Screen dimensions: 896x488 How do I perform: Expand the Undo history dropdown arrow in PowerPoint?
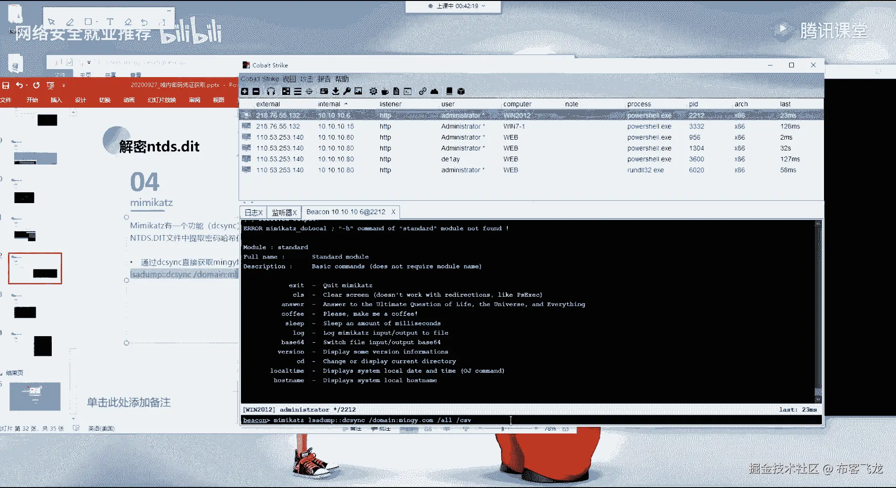(27, 85)
